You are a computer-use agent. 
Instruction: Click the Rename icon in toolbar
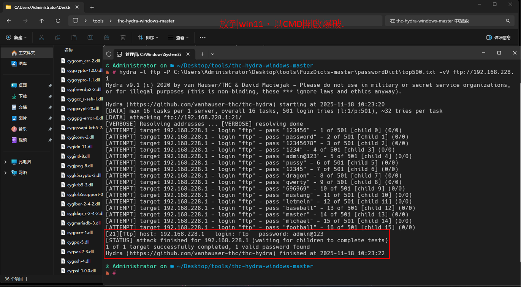pyautogui.click(x=90, y=38)
